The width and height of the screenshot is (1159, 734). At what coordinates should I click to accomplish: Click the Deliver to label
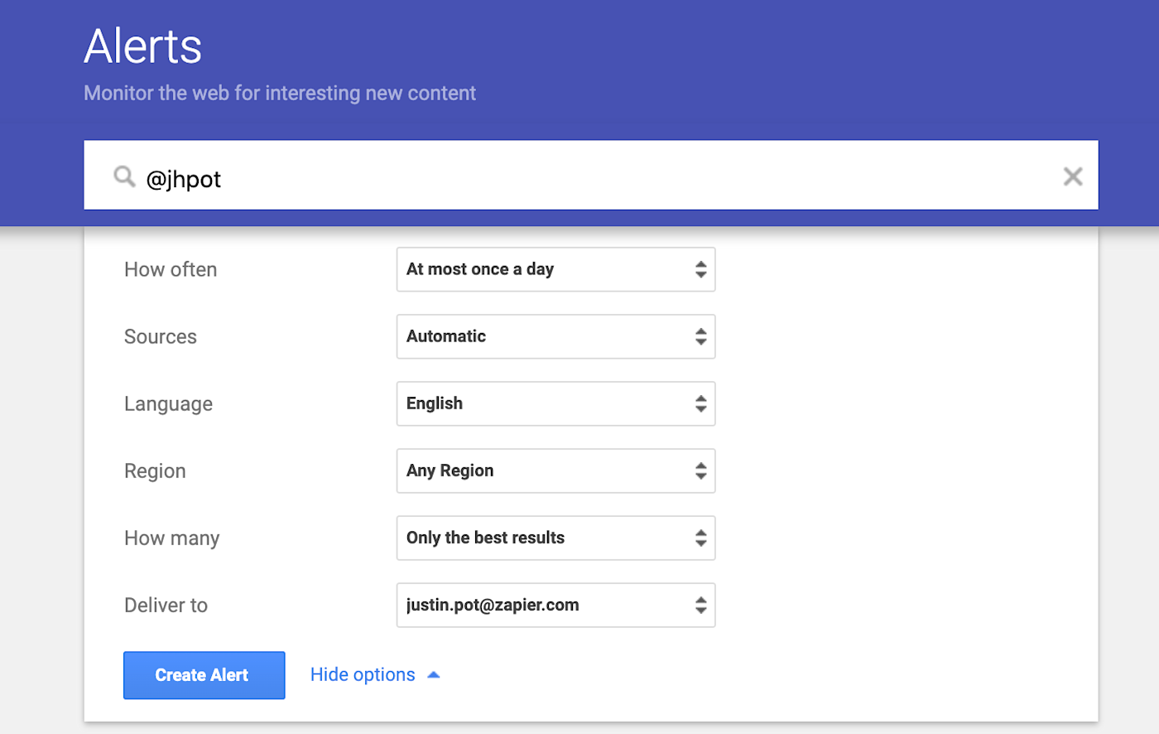click(166, 605)
